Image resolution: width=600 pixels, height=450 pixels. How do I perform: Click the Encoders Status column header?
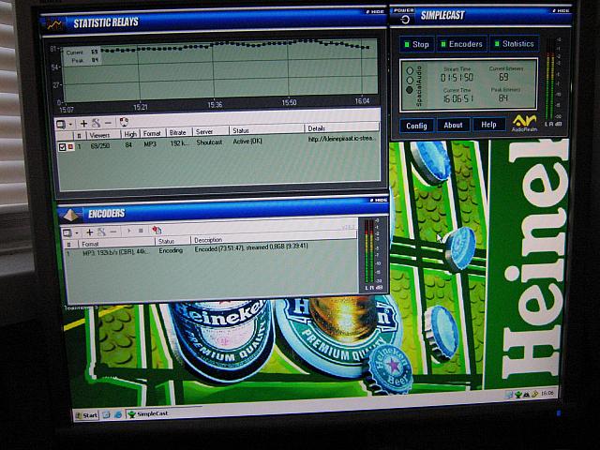(x=172, y=242)
